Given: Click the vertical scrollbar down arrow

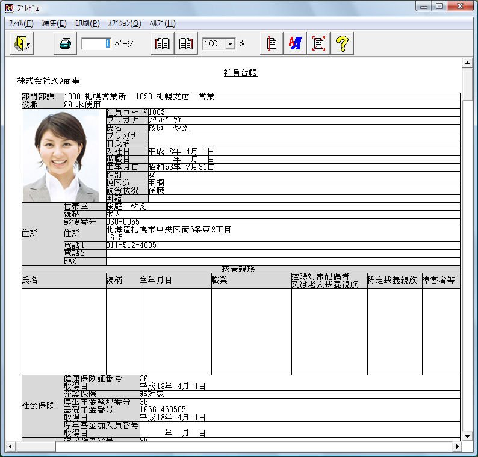Looking at the screenshot, I should 467,437.
